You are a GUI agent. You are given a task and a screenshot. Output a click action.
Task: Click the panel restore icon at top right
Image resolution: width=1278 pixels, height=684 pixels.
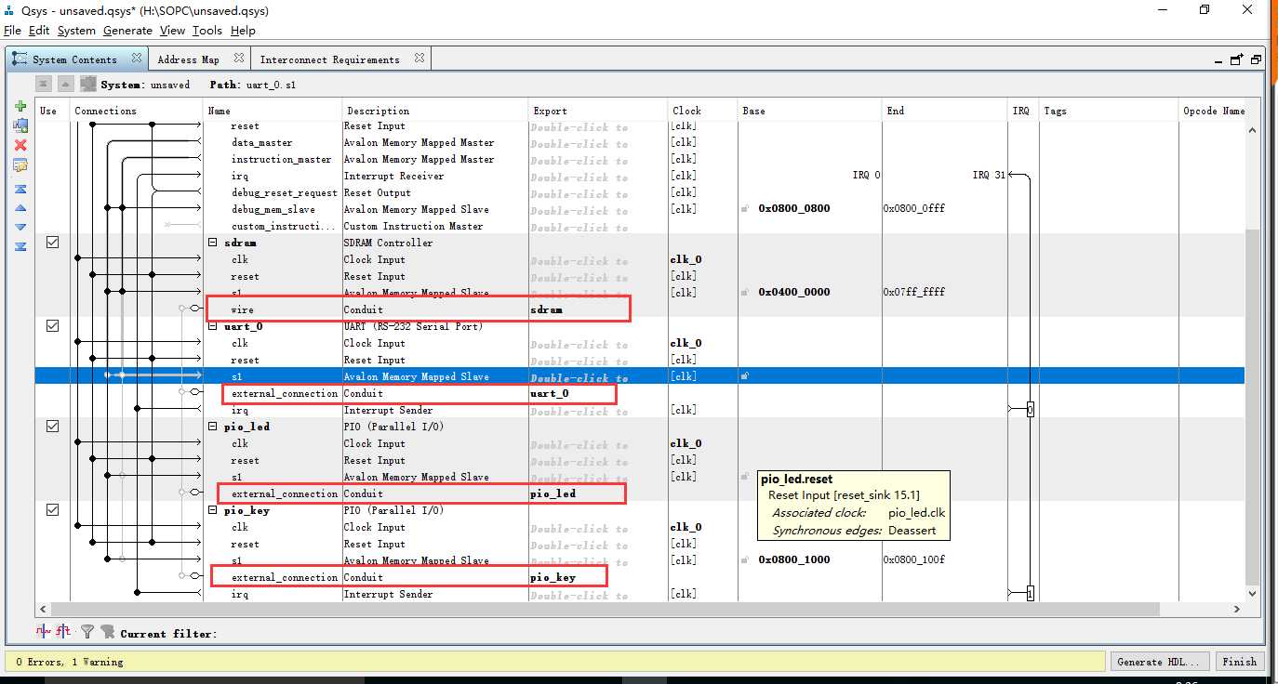click(1256, 59)
